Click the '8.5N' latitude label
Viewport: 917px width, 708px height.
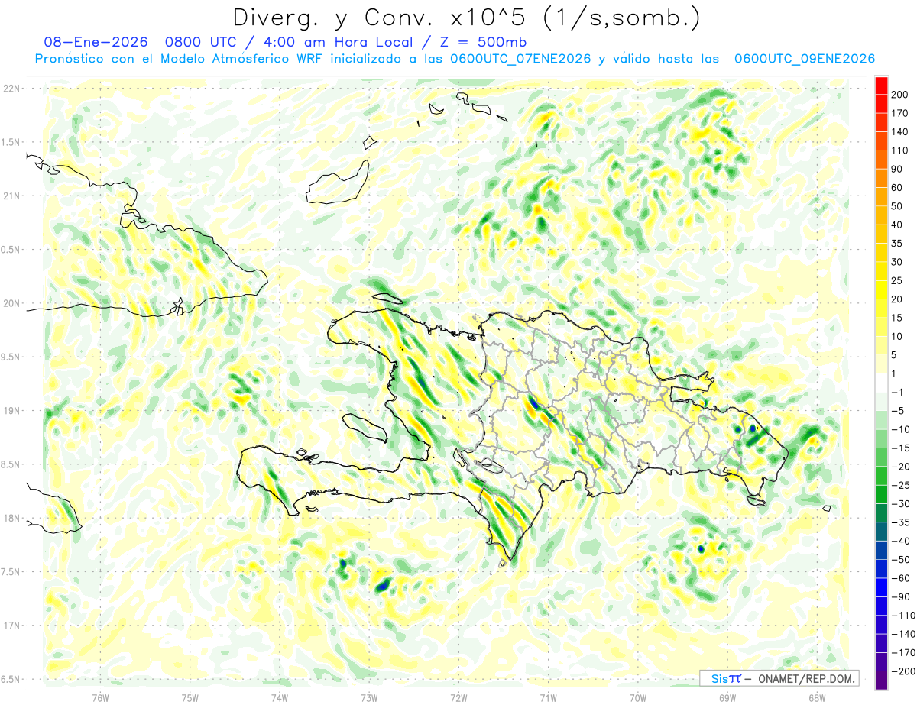click(11, 464)
